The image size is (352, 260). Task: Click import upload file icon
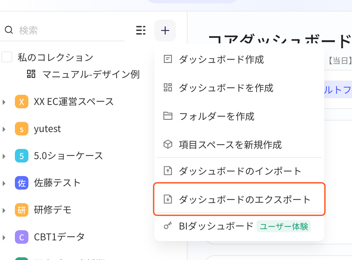pos(168,171)
